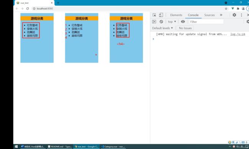Go forward with the browser forward arrow

(22, 8)
